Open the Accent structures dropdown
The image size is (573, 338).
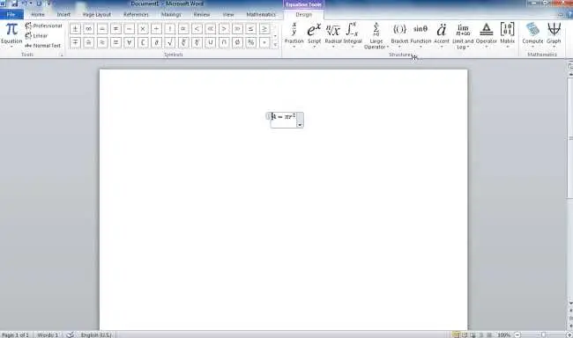[442, 35]
